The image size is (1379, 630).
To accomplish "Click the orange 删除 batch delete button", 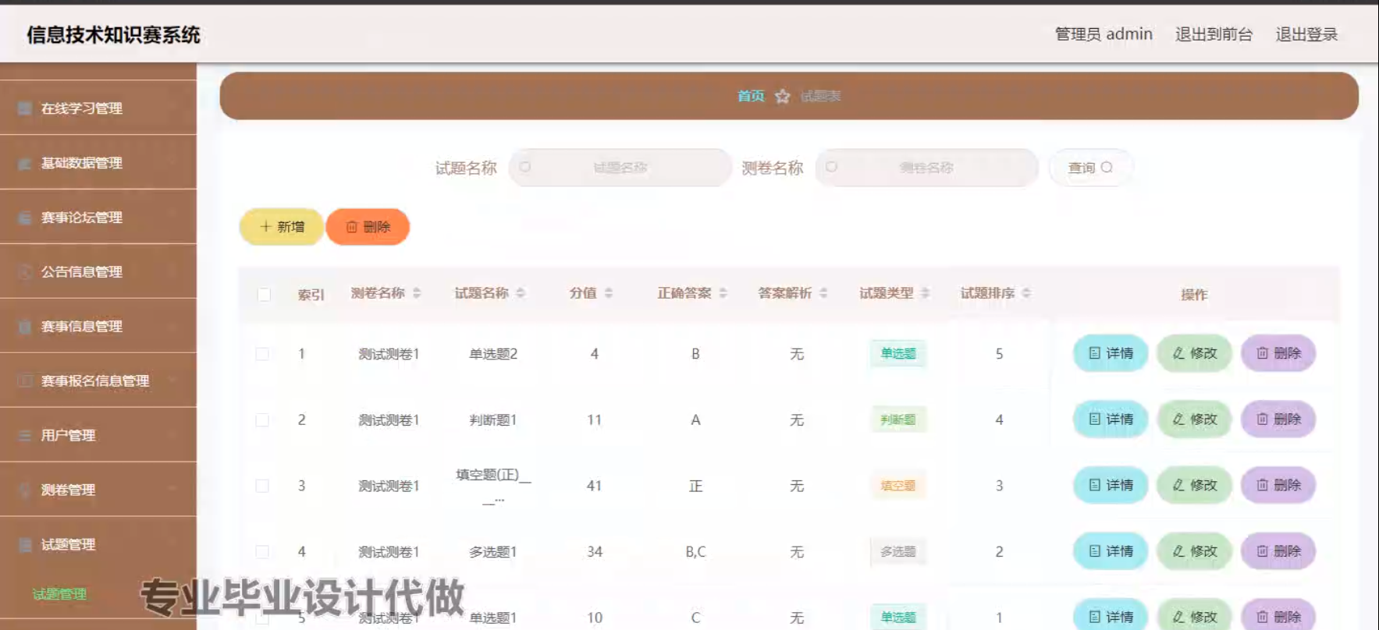I will (368, 226).
